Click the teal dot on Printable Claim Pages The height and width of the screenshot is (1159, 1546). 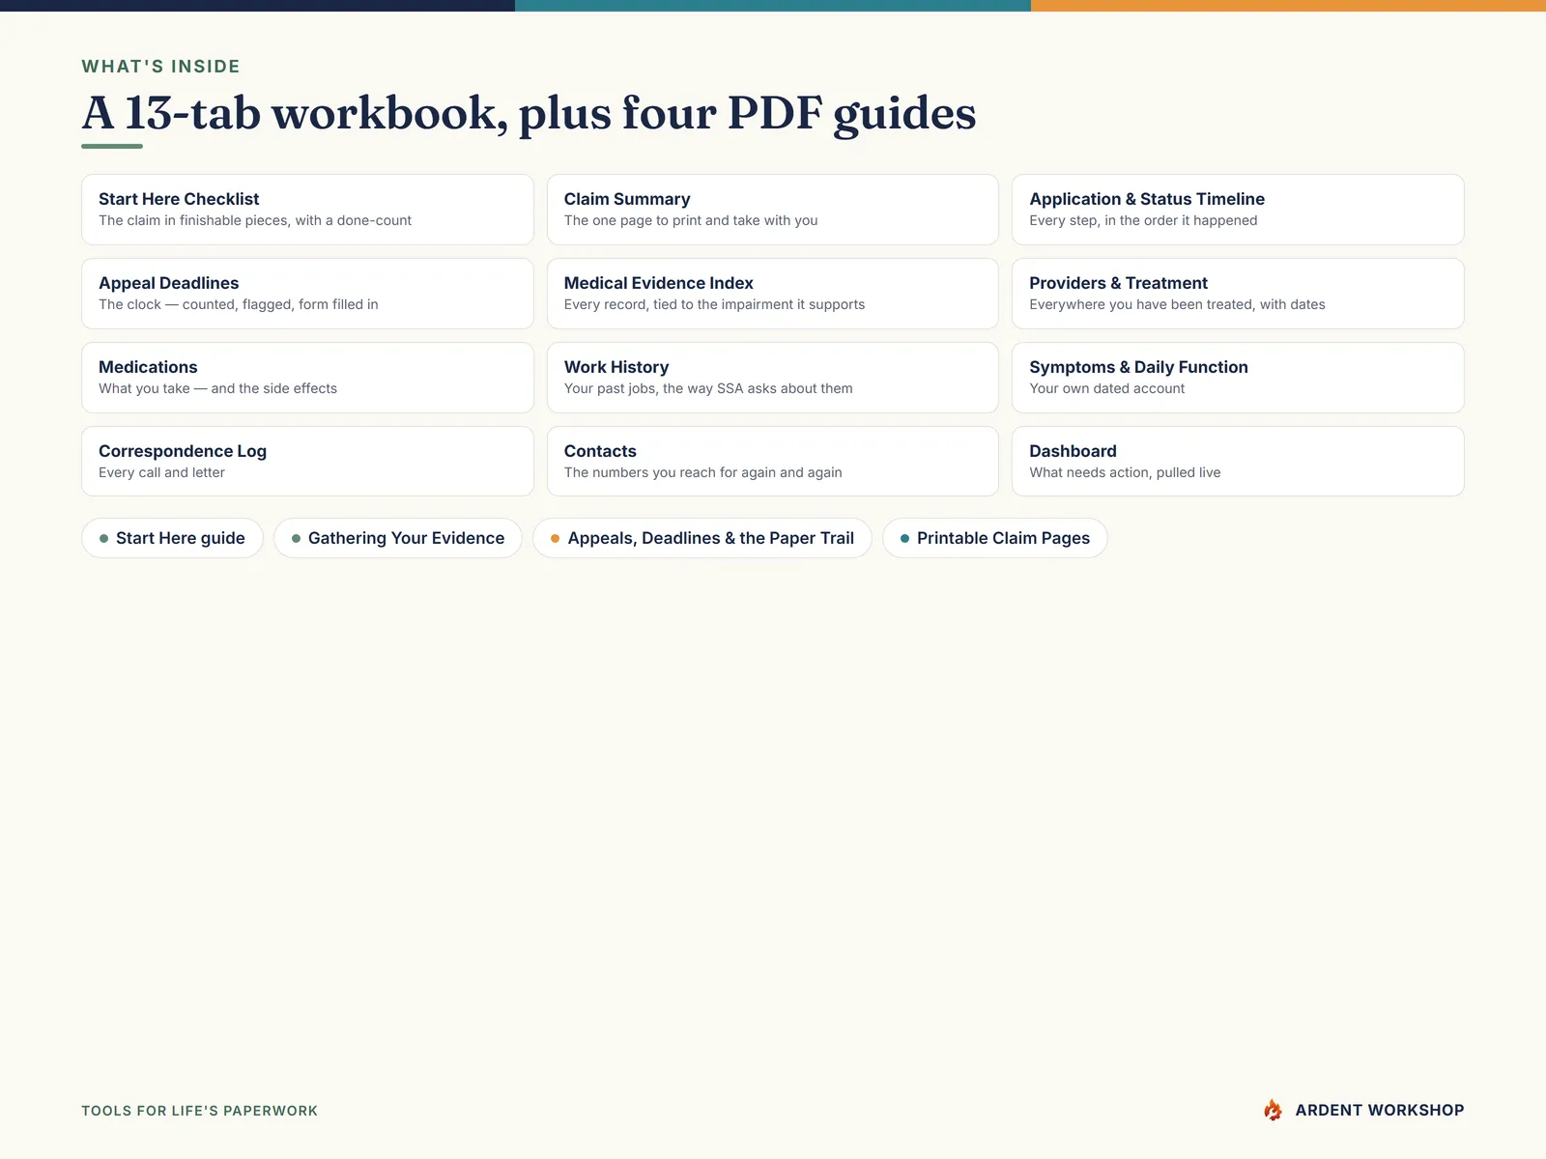[904, 539]
